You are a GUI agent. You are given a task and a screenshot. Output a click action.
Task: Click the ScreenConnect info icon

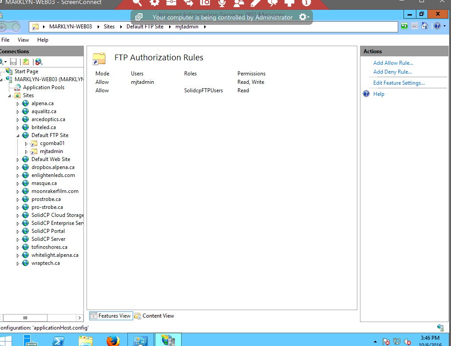[306, 3]
